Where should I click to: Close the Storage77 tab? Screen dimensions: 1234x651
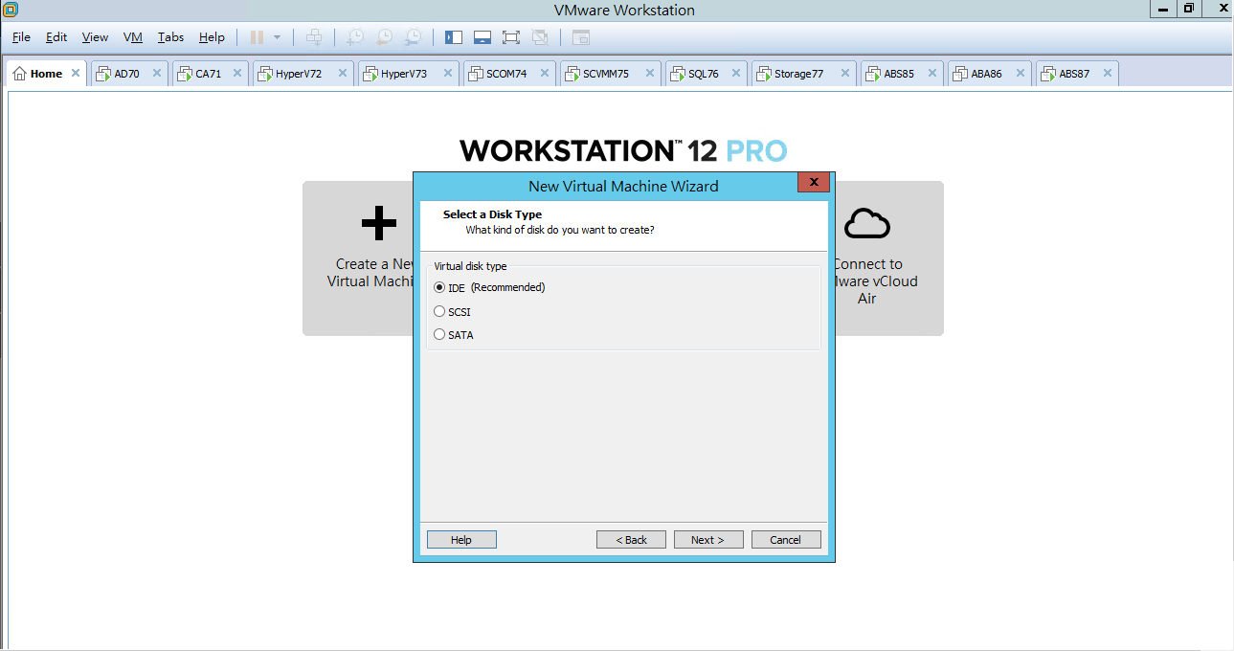845,73
